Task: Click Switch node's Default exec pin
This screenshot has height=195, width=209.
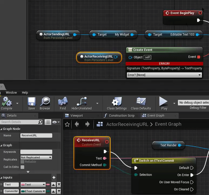Action: [192, 168]
